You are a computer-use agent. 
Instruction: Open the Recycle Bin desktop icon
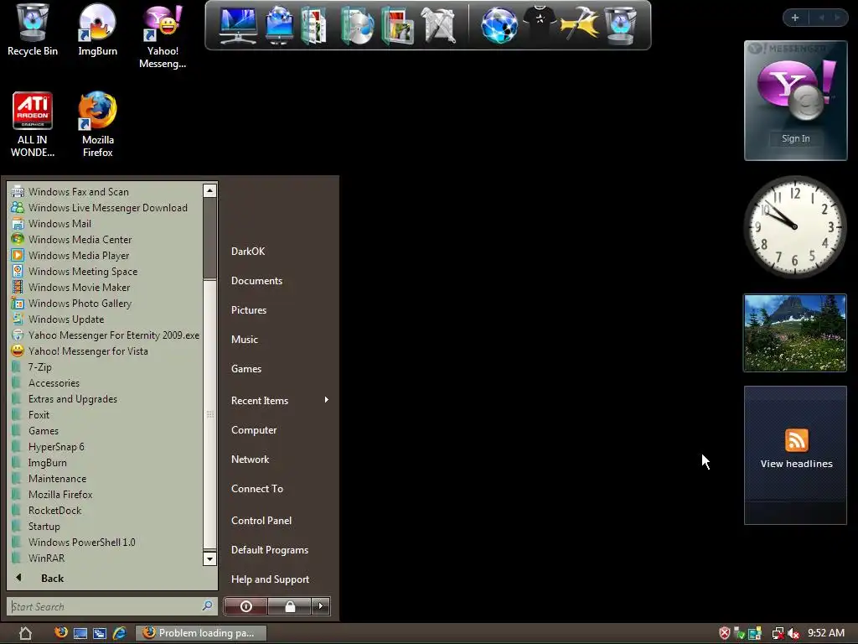pyautogui.click(x=33, y=30)
